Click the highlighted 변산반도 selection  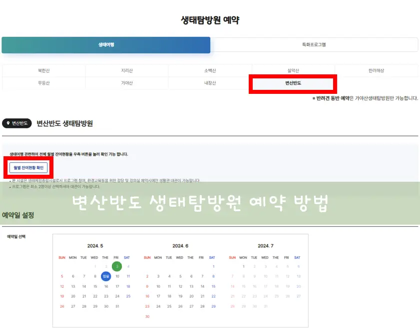point(293,84)
